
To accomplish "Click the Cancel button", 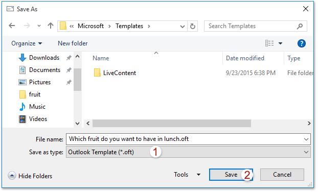I will tap(282, 175).
